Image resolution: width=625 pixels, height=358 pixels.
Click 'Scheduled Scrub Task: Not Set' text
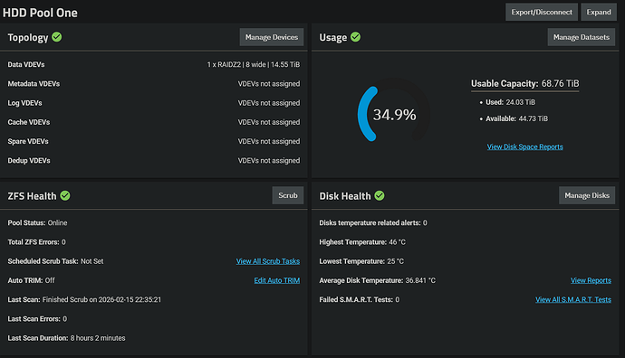55,261
